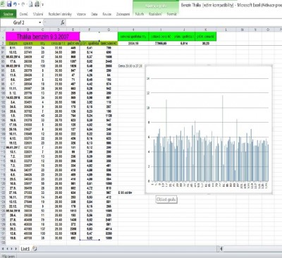The width and height of the screenshot is (282, 258).
Task: Click the print preview page icon
Action: [x=31, y=4]
